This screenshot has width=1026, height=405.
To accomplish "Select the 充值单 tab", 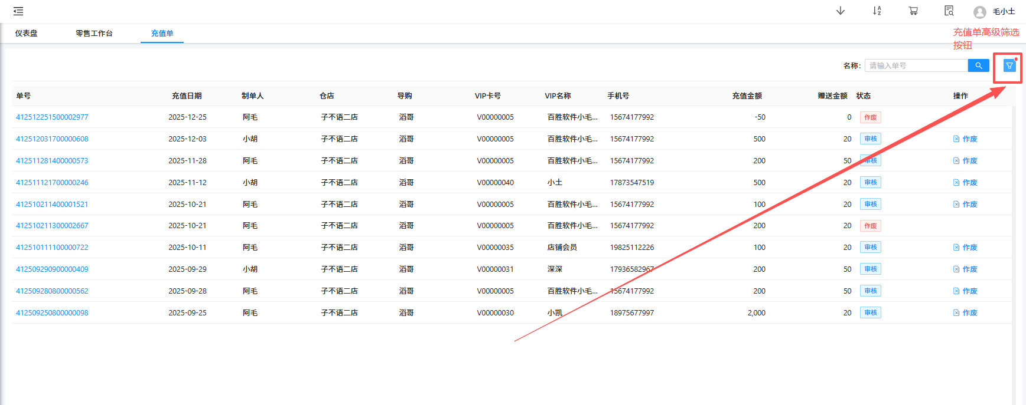I will (162, 33).
